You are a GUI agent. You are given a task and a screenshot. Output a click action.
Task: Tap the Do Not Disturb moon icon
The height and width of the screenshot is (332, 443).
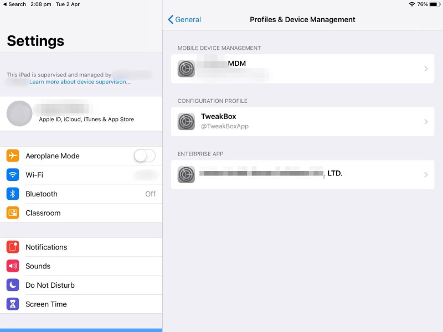pyautogui.click(x=13, y=286)
